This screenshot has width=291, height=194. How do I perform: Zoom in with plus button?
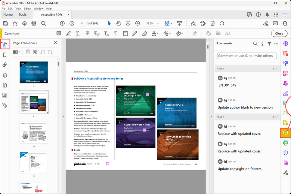pyautogui.click(x=138, y=23)
